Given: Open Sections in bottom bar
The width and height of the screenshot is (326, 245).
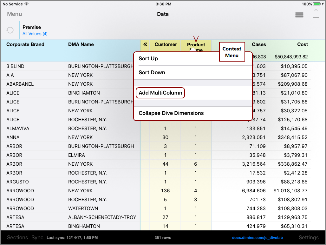Looking at the screenshot, I should 17,237.
